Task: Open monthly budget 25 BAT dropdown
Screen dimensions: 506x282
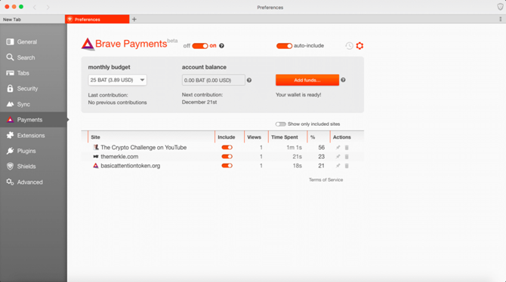Action: (118, 80)
